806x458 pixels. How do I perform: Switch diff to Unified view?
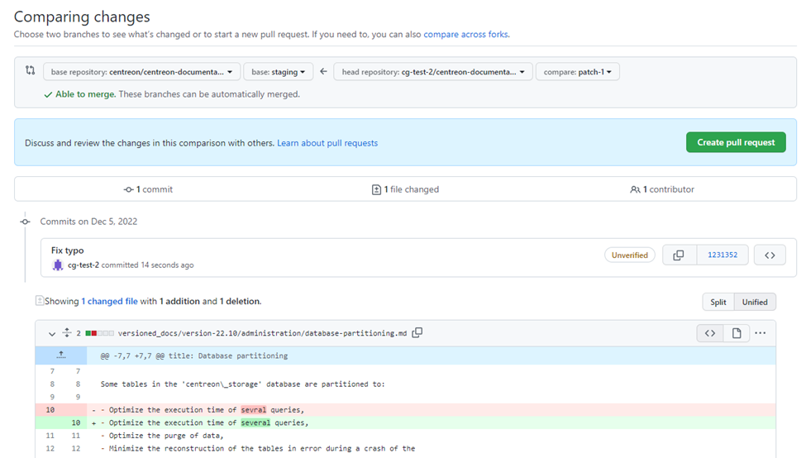[x=755, y=302]
